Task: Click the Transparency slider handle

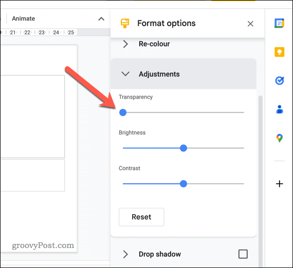Action: coord(123,112)
